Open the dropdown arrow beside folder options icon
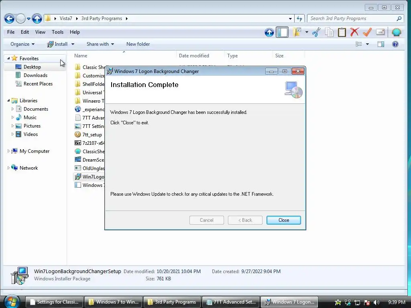This screenshot has height=308, width=411. point(307,32)
